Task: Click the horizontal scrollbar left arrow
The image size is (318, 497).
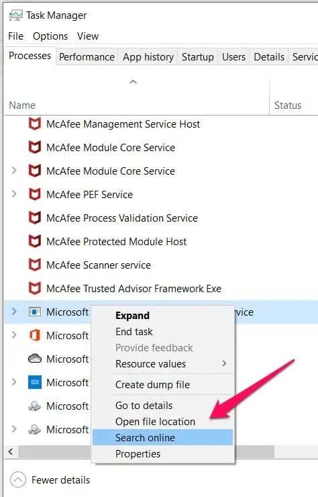Action: pos(11,451)
